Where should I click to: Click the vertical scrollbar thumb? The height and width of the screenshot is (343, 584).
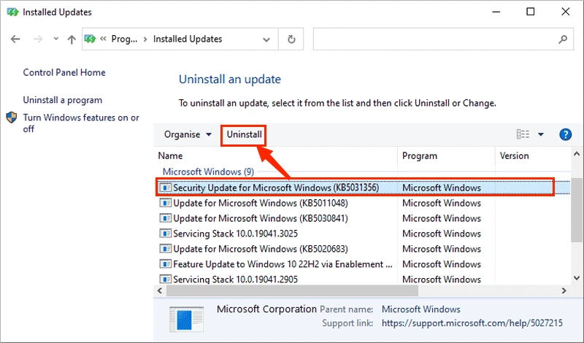[577, 209]
